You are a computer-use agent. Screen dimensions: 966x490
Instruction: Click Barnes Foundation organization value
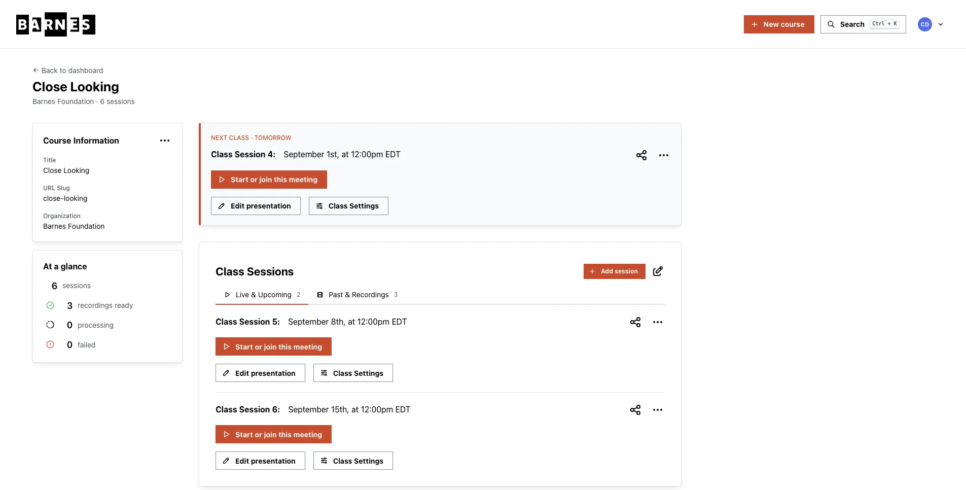pos(74,226)
